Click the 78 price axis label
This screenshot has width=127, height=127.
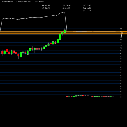click(x=121, y=62)
